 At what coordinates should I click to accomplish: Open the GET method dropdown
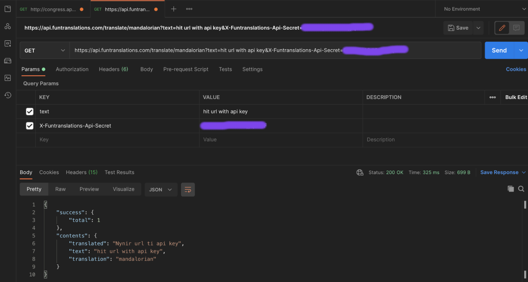click(x=45, y=50)
